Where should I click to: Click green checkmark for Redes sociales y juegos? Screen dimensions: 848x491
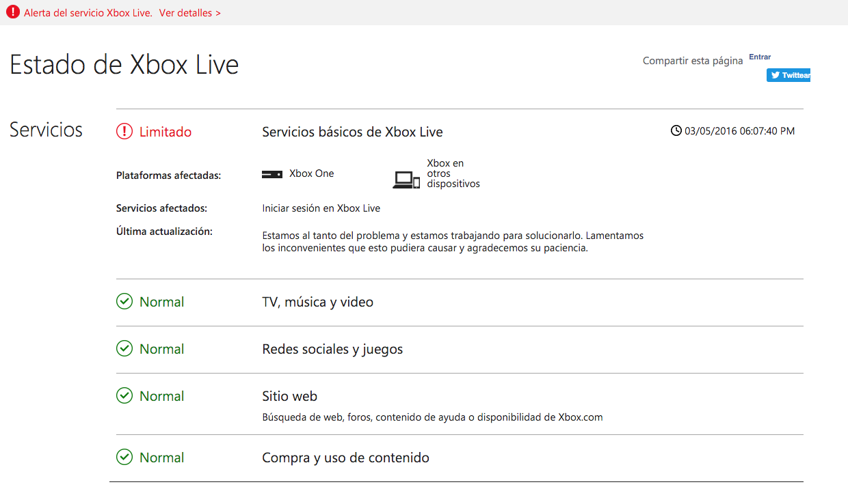(124, 349)
